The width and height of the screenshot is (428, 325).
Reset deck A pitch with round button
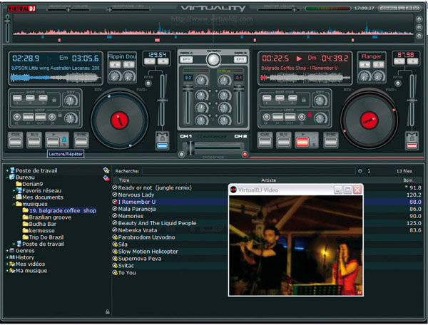coord(148,83)
